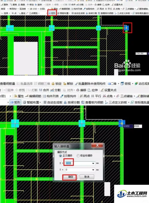Expand 点角 dropdown in lower screenshot
This screenshot has height=203, width=149.
point(114,96)
